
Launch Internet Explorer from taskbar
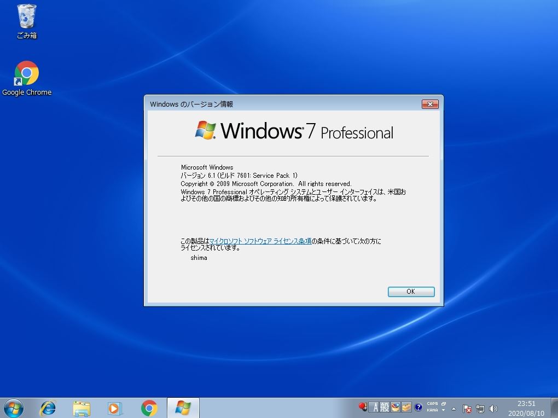(48, 408)
